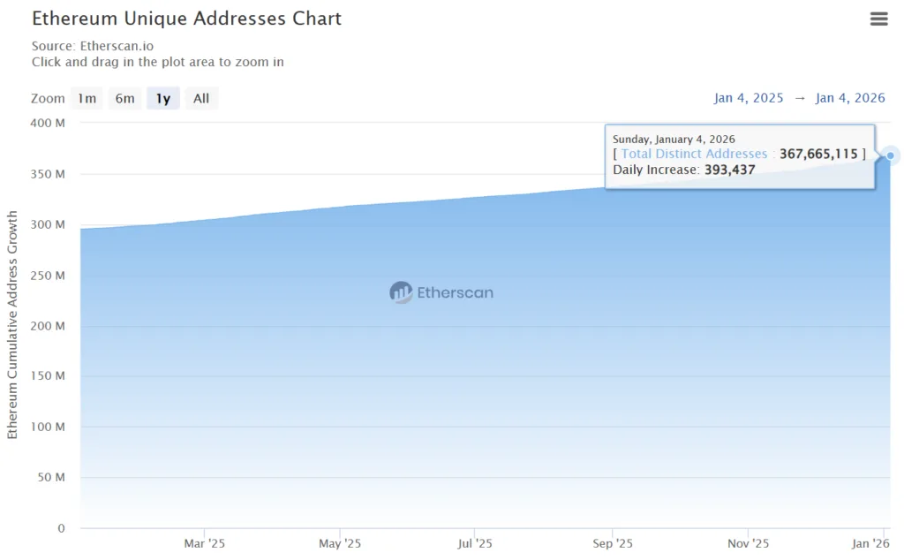Keep the 1y zoom range selected
The image size is (904, 560).
[162, 98]
